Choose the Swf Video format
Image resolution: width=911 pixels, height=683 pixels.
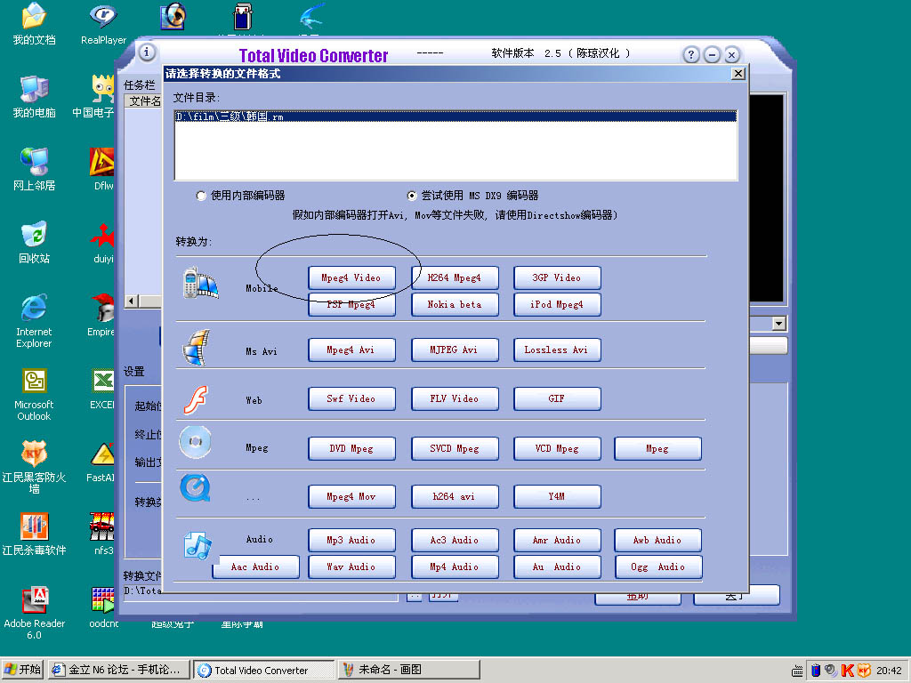pos(351,399)
